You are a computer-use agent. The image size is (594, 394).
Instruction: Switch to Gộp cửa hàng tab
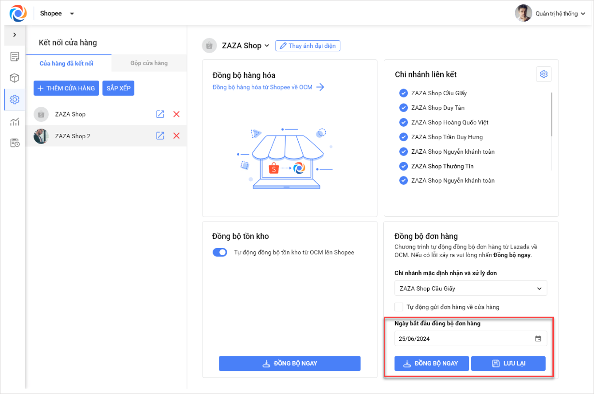pyautogui.click(x=149, y=63)
